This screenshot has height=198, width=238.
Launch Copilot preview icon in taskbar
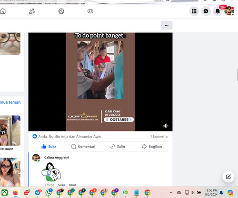(230, 193)
